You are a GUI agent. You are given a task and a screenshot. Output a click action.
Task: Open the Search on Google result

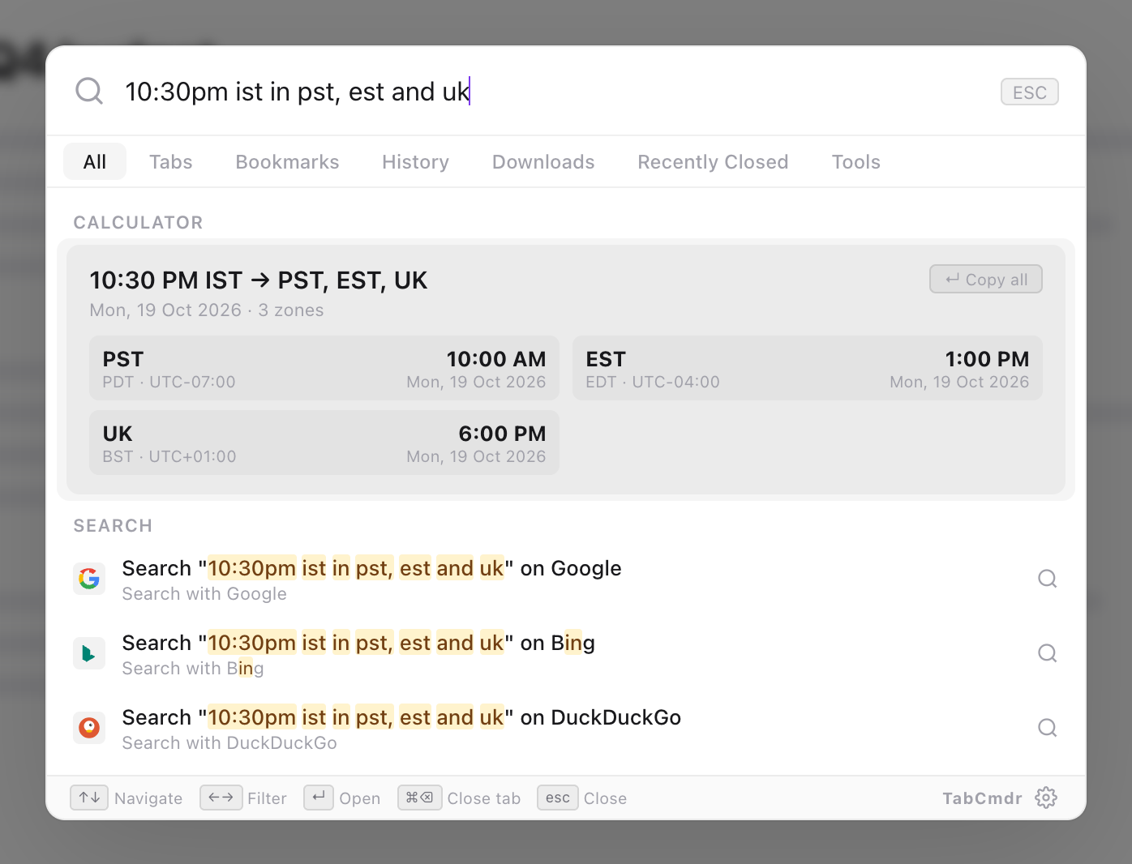566,579
